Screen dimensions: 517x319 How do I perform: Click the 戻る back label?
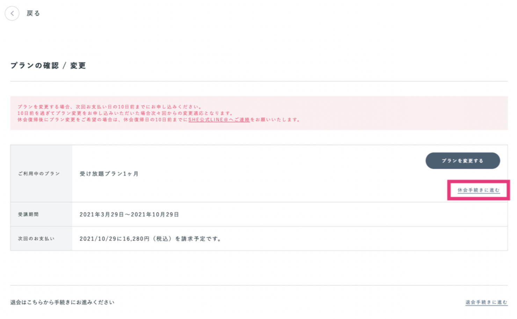(x=34, y=14)
